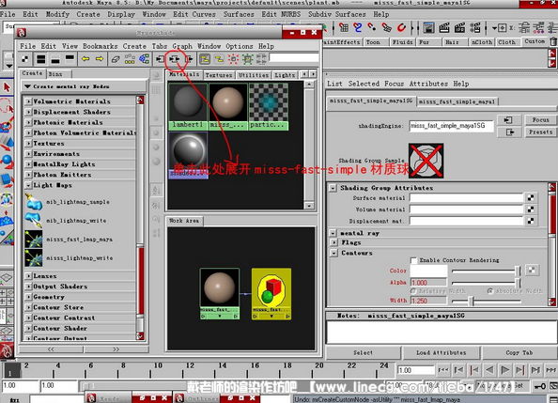Screen dimensions: 558x403
Task: Select the lambert1 material swatch
Action: coord(188,106)
